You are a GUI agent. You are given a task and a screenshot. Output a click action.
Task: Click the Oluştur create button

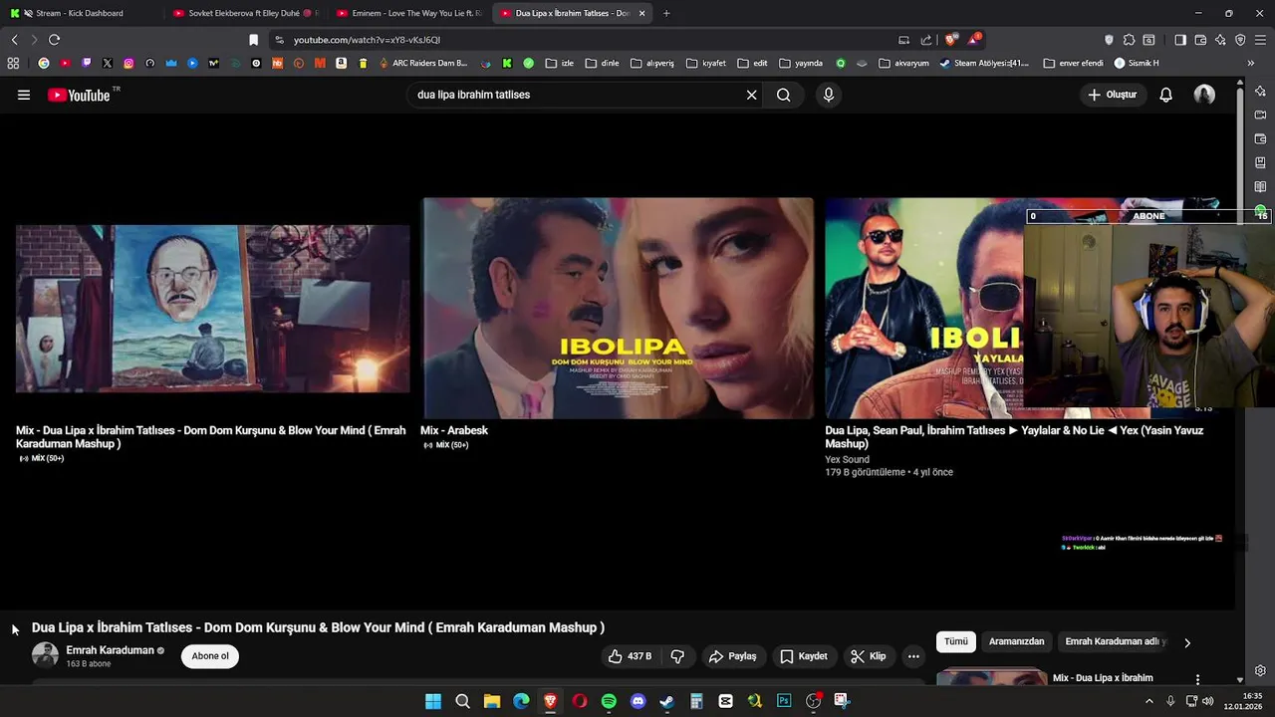(1112, 95)
